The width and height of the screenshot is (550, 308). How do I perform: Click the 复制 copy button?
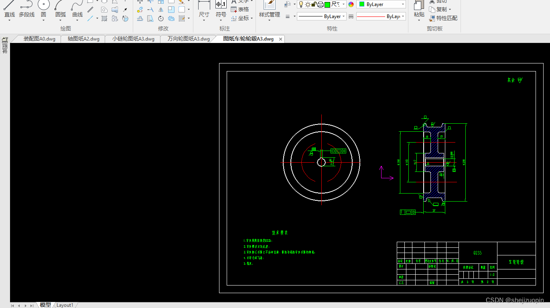pos(438,10)
